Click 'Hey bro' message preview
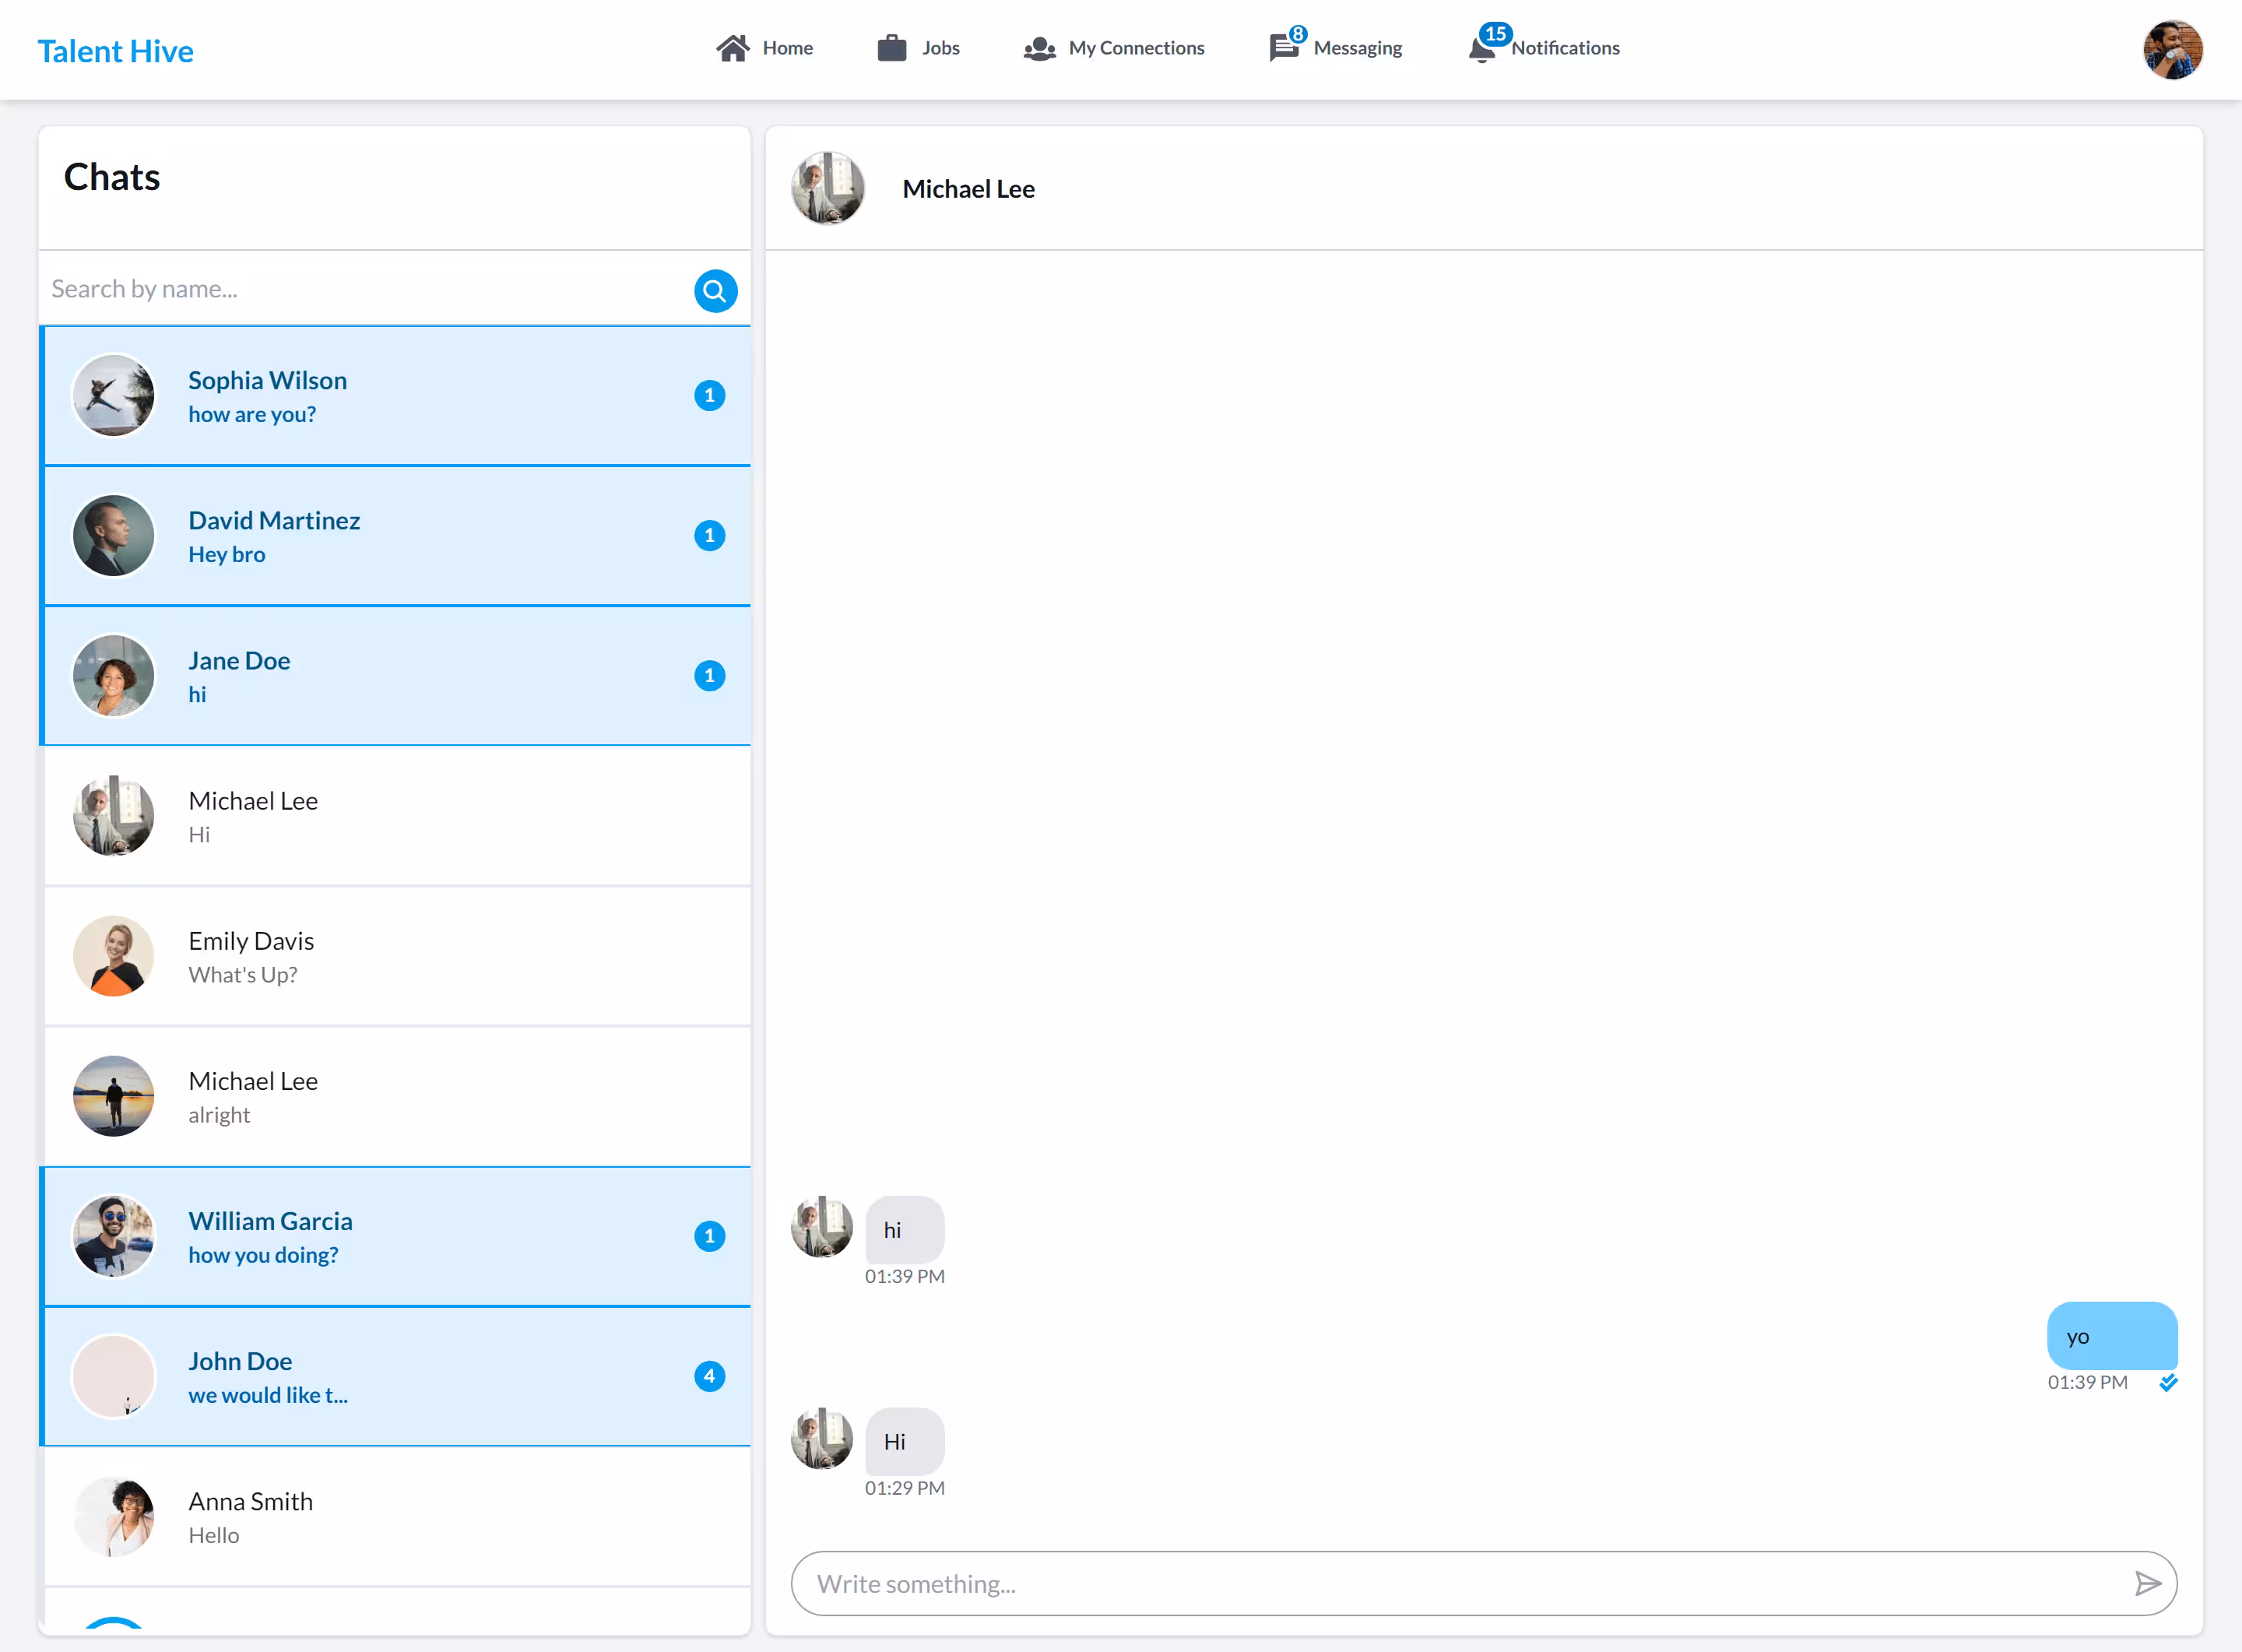This screenshot has height=1652, width=2242. [227, 554]
